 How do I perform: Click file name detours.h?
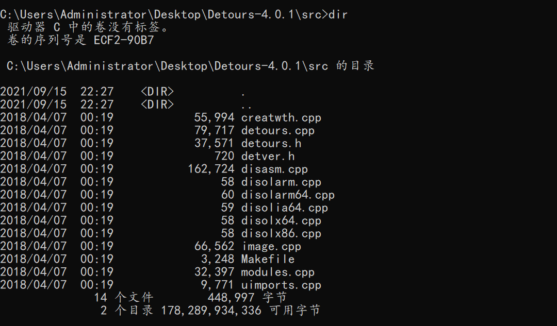(x=271, y=143)
